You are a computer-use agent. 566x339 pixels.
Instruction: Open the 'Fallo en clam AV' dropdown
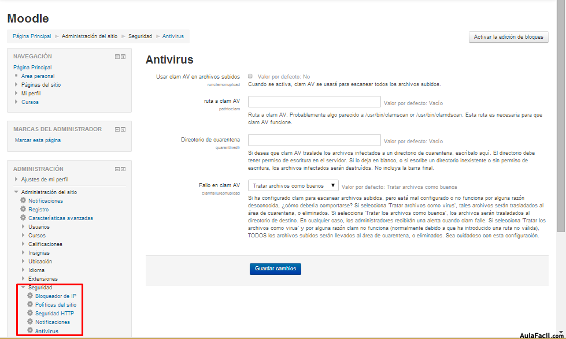pos(293,186)
